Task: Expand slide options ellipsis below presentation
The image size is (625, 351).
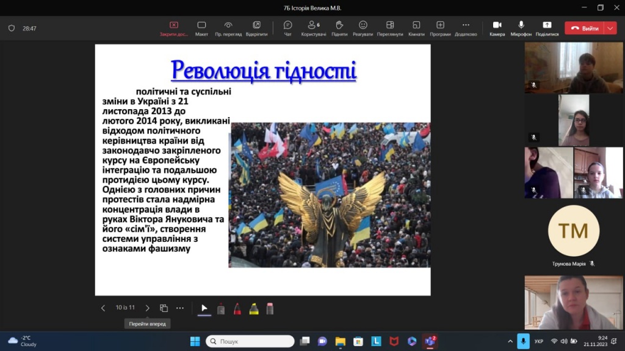Action: coord(180,308)
